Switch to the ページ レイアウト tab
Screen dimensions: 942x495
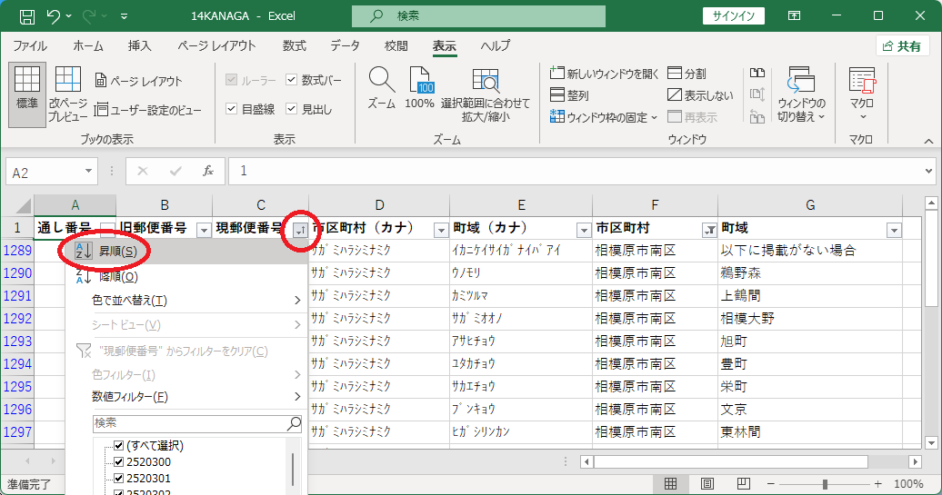(216, 45)
